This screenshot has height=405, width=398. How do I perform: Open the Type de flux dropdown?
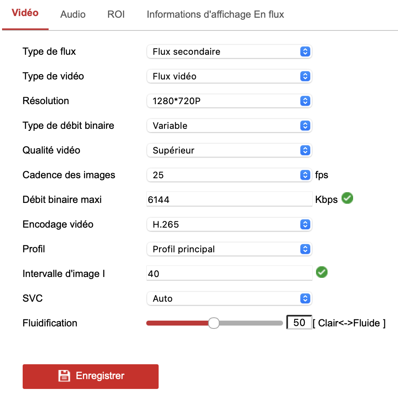(229, 51)
